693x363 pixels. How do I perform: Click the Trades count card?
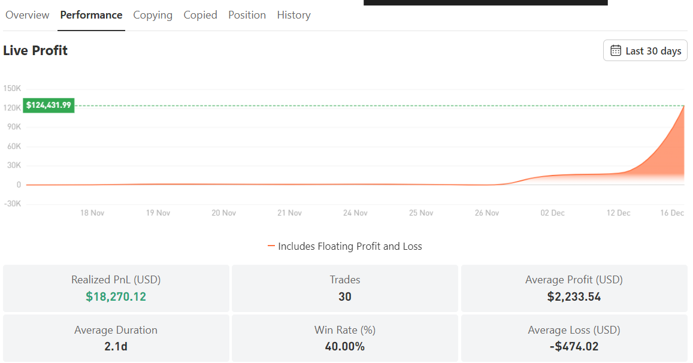[x=345, y=288]
